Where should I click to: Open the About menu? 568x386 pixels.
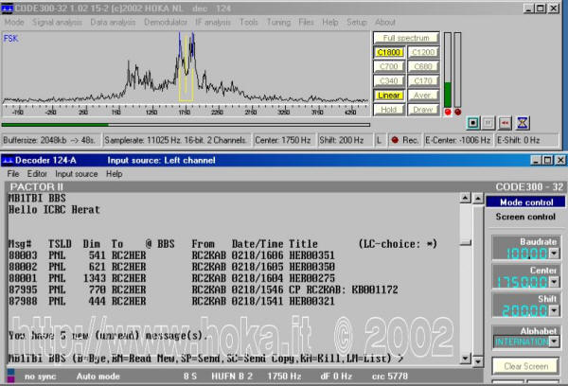(x=385, y=22)
